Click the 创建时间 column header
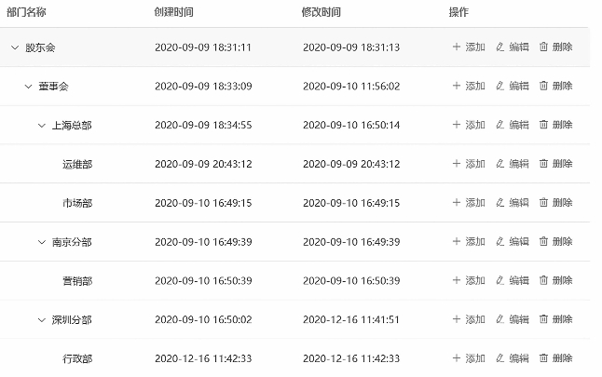 (x=173, y=12)
